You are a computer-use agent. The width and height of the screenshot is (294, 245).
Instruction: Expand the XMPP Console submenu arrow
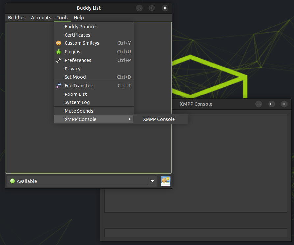[130, 119]
